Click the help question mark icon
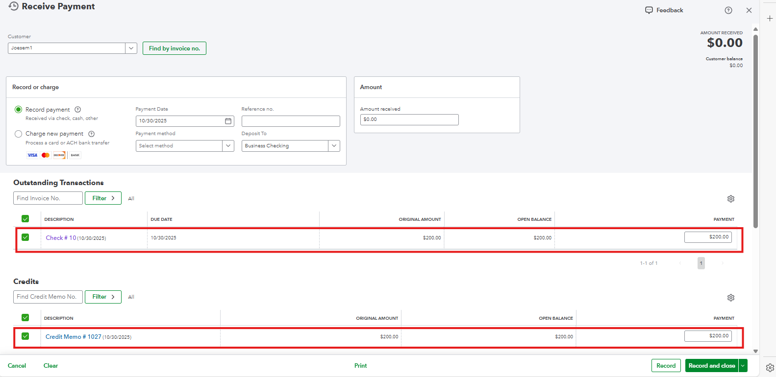Image resolution: width=776 pixels, height=377 pixels. 728,10
